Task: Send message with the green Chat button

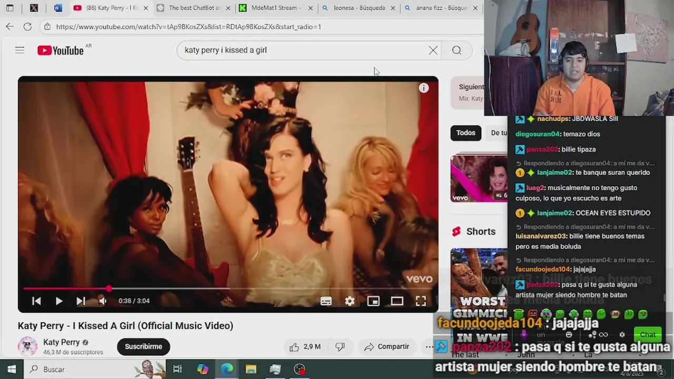Action: pos(648,334)
